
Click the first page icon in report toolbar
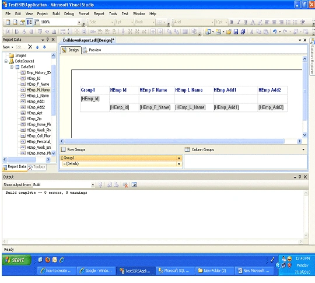[8, 22]
